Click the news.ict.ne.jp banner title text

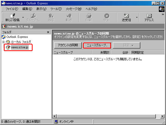pos(20,26)
